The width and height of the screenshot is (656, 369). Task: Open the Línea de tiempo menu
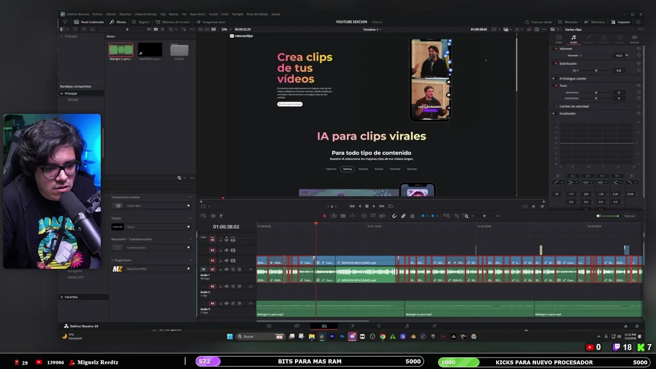point(146,14)
